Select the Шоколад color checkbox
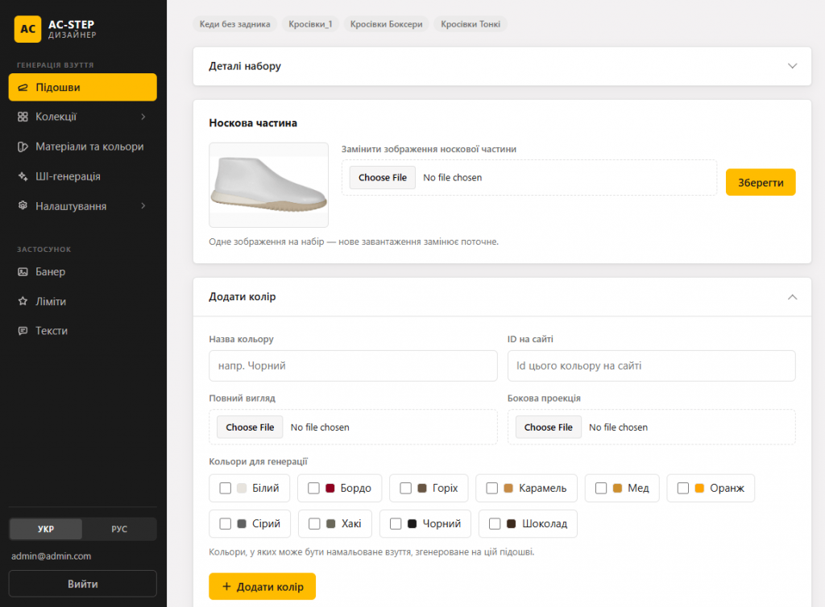The image size is (825, 607). tap(495, 524)
